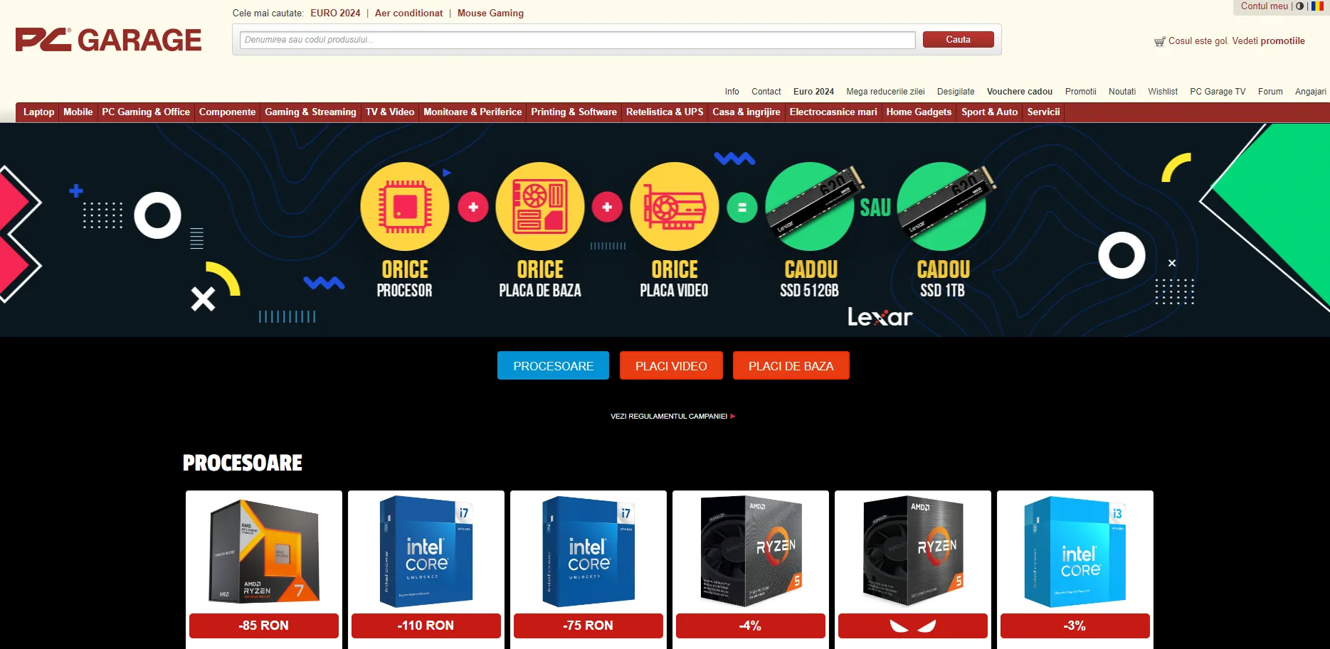Select the PLACI VIDEO category button

coord(671,366)
